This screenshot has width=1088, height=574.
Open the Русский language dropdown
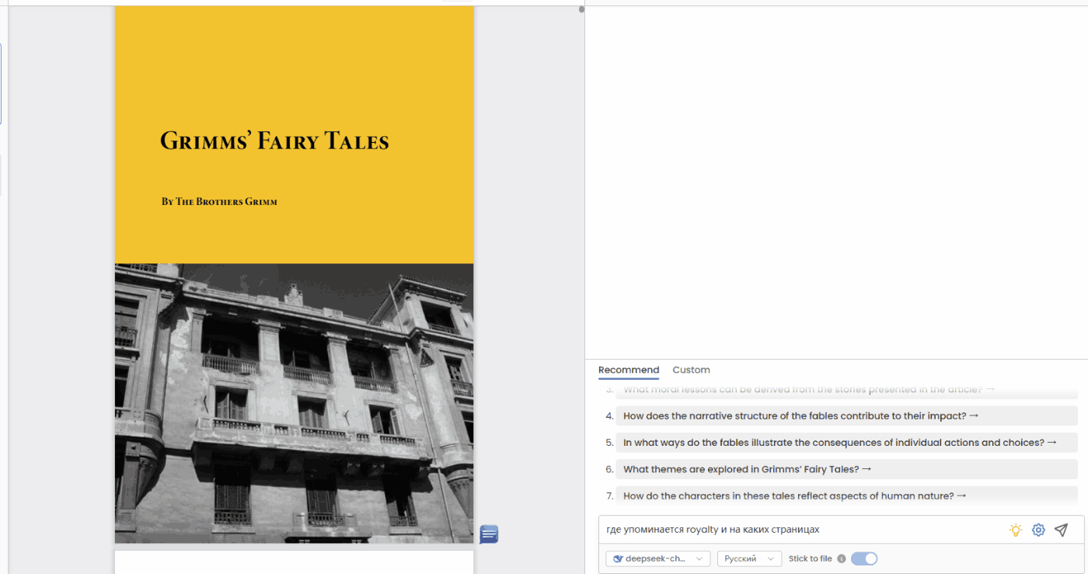pos(749,558)
